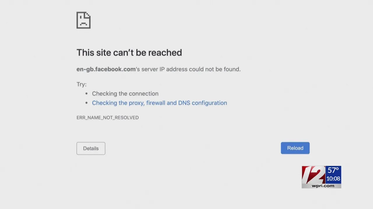Open the Details button
The image size is (373, 209).
91,148
